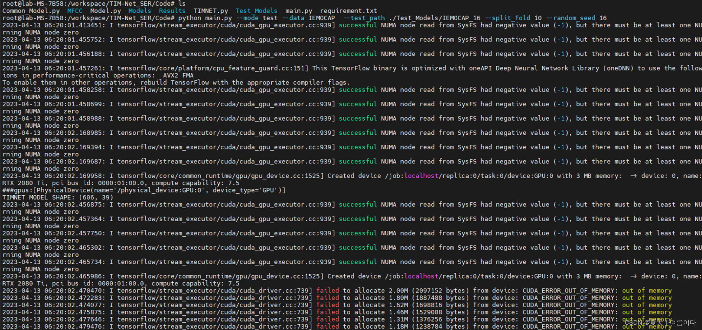The height and width of the screenshot is (330, 702).
Task: Click the --split_fold flag
Action: [508, 18]
